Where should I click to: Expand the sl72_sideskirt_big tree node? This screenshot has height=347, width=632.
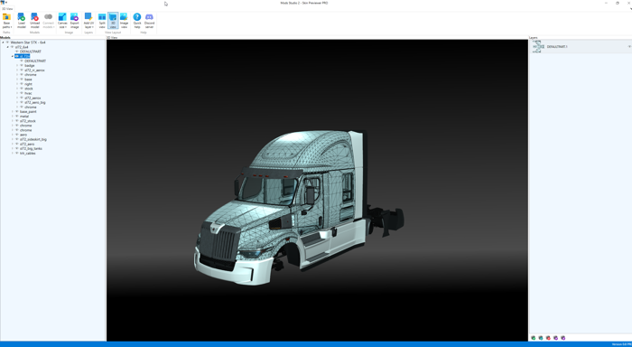pyautogui.click(x=13, y=139)
